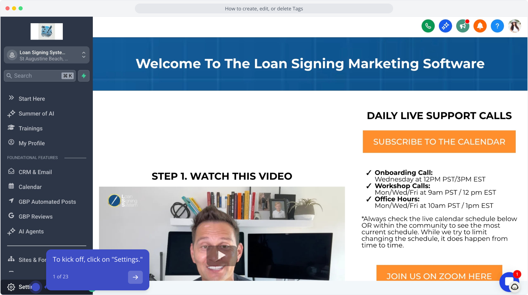Open the megaphone announcements icon
Image resolution: width=528 pixels, height=295 pixels.
coord(463,26)
